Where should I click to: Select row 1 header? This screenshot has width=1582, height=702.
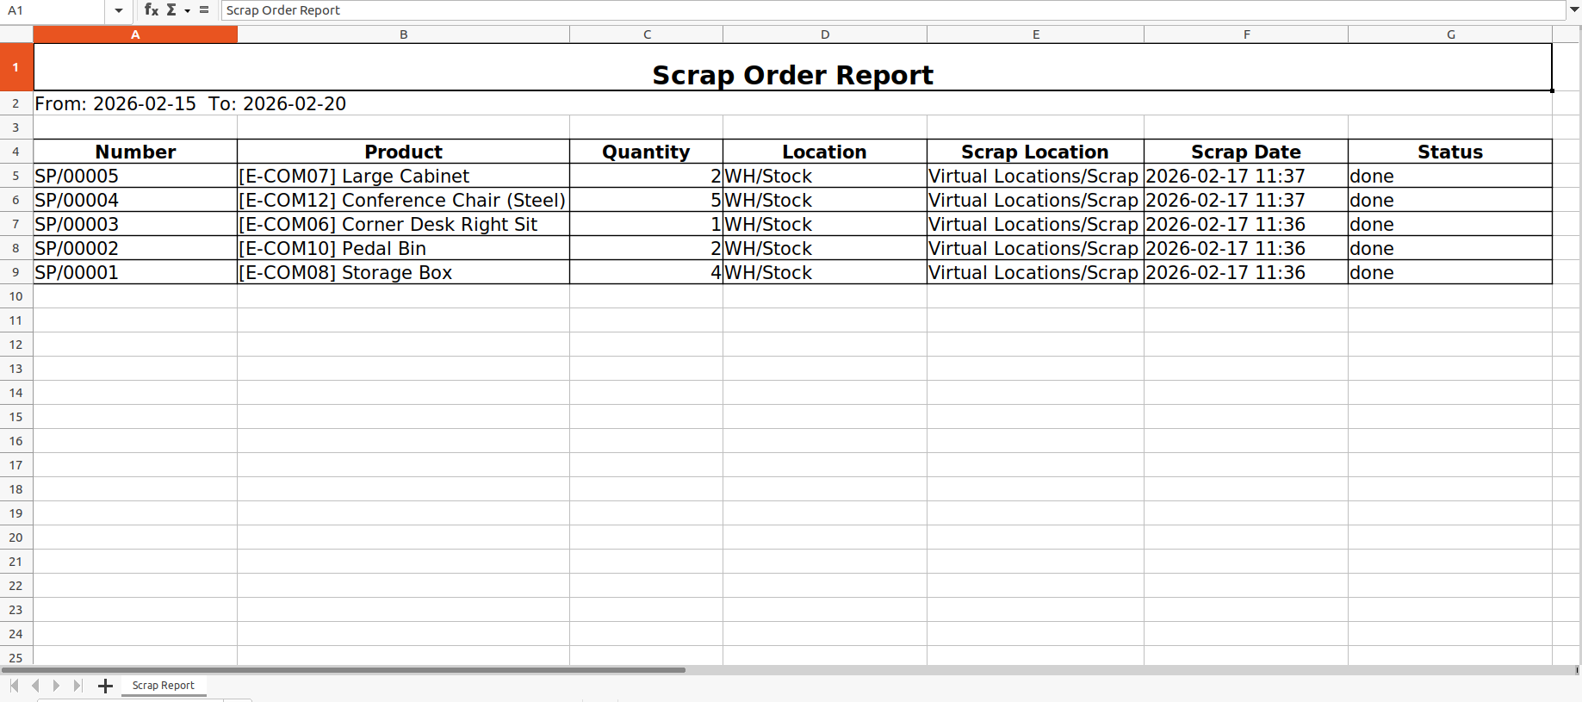tap(16, 67)
